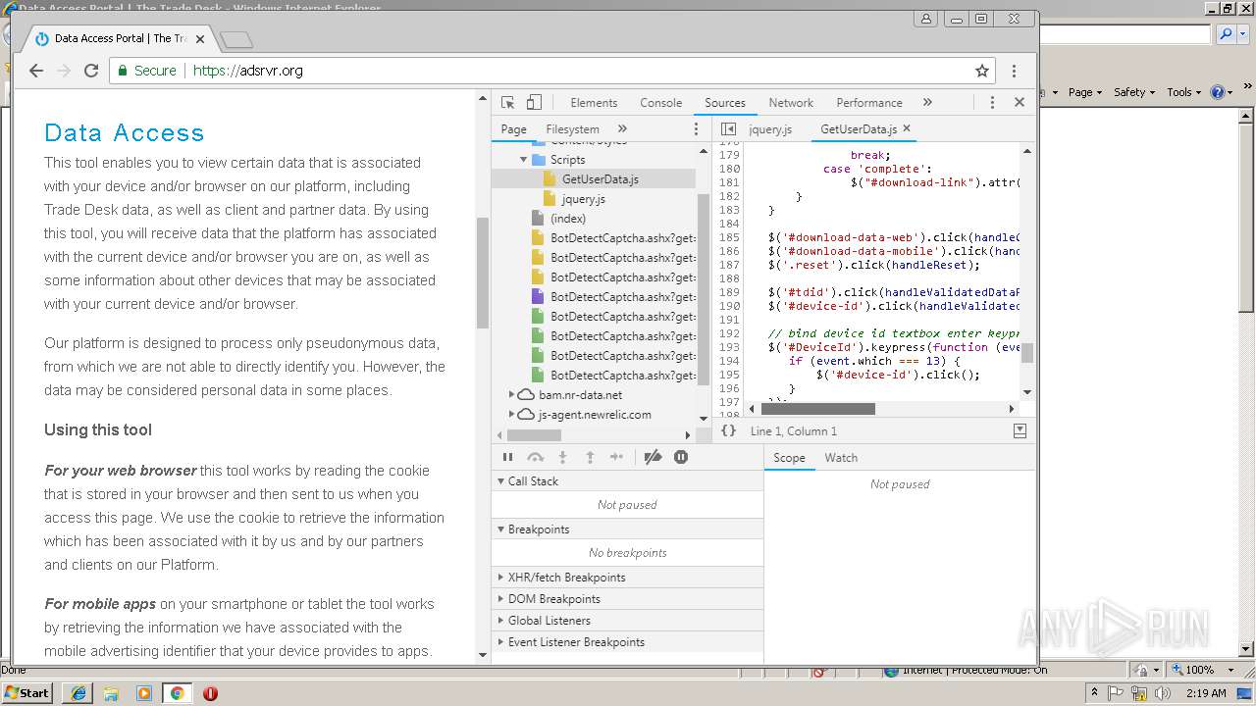Open Tools menu in Internet Explorer
This screenshot has width=1256, height=706.
1183,92
